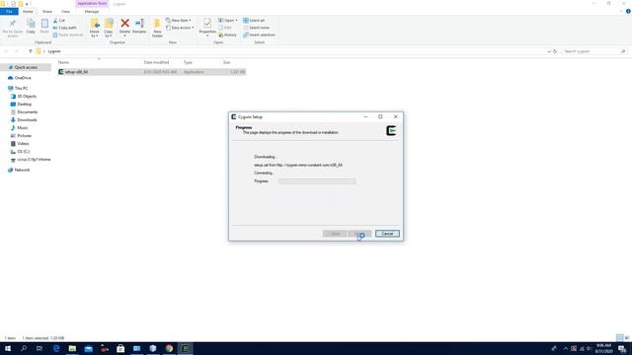This screenshot has width=632, height=355.
Task: Switch to the View ribbon tab
Action: (66, 12)
